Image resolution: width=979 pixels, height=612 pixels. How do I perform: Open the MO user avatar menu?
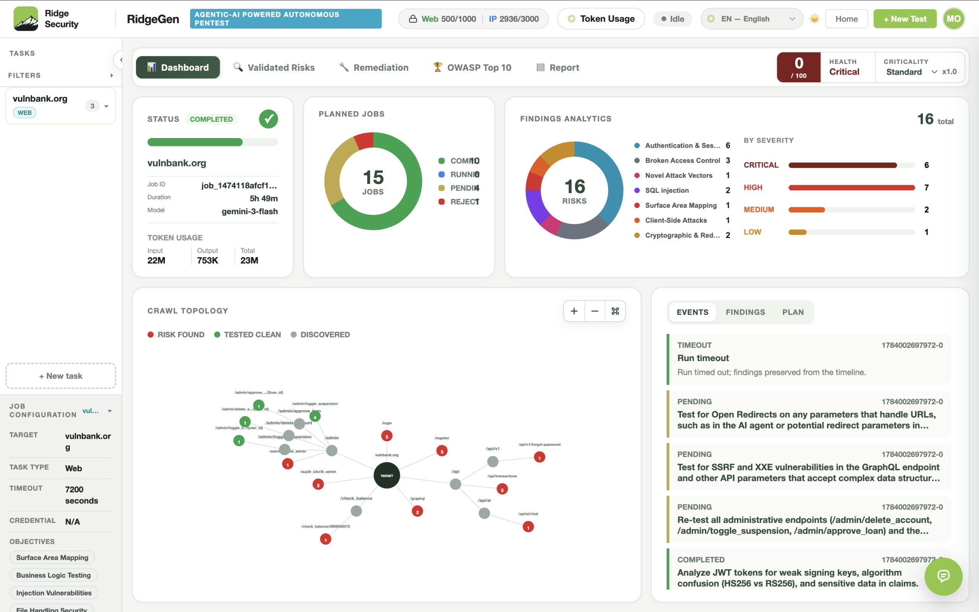coord(953,19)
